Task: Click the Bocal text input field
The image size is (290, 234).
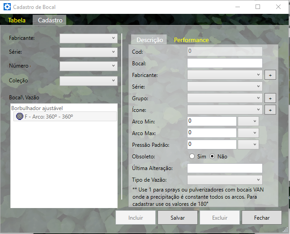Action: pos(225,64)
